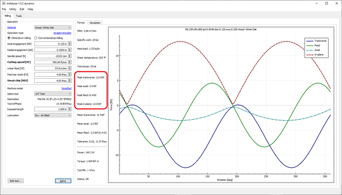Open the Utility menu
This screenshot has width=342, height=195.
tap(13, 9)
